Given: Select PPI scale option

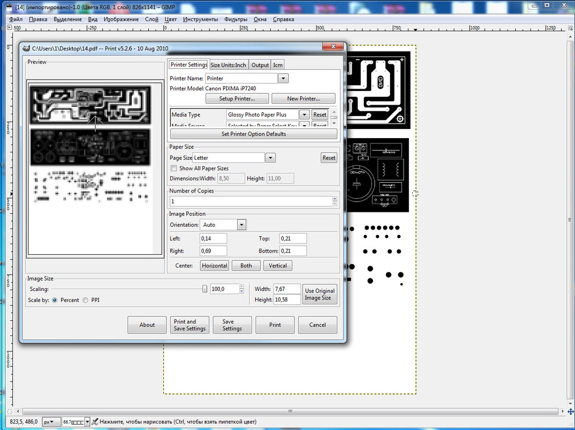Looking at the screenshot, I should [x=85, y=300].
